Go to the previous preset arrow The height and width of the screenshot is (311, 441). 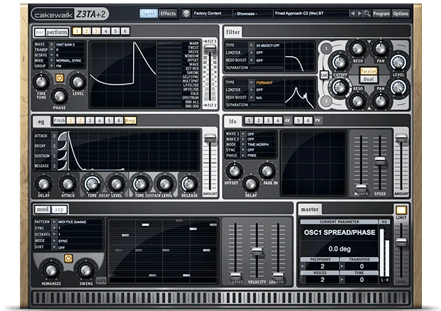pos(352,13)
